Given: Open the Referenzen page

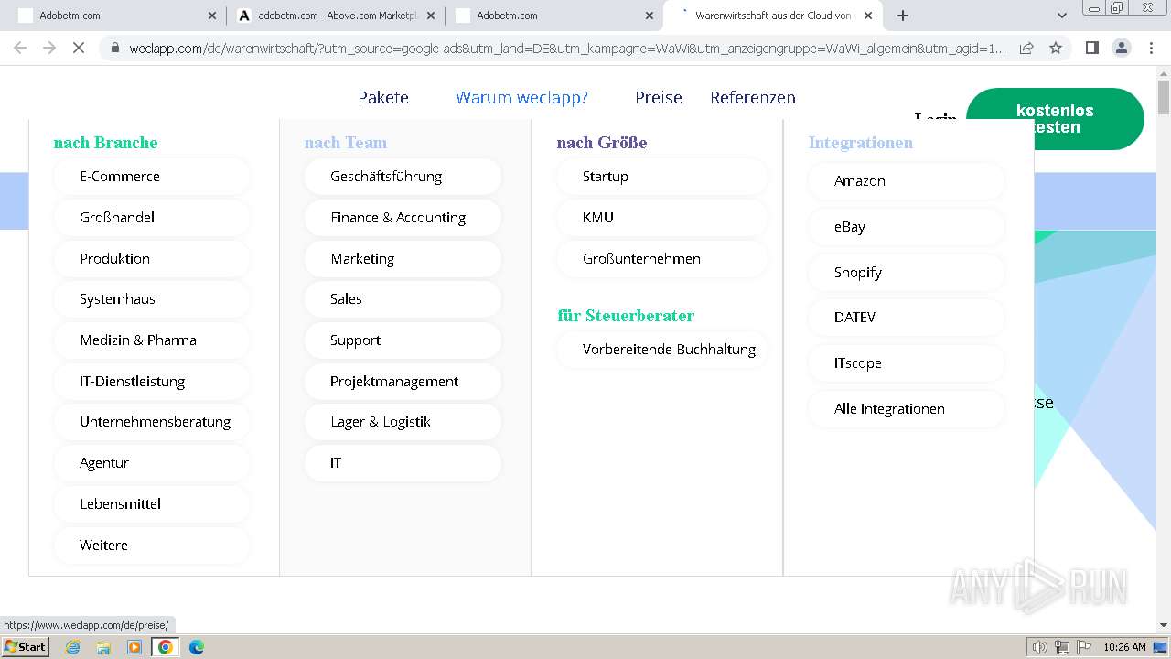Looking at the screenshot, I should [x=753, y=98].
